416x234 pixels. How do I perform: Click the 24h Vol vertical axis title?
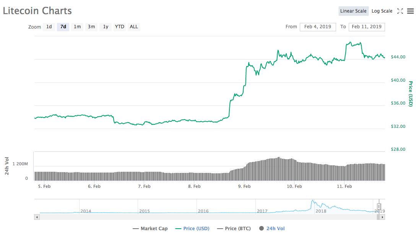coord(6,166)
